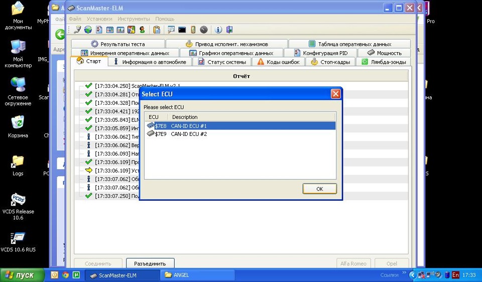
Task: Switch to Результаты теста tab
Action: [118, 44]
